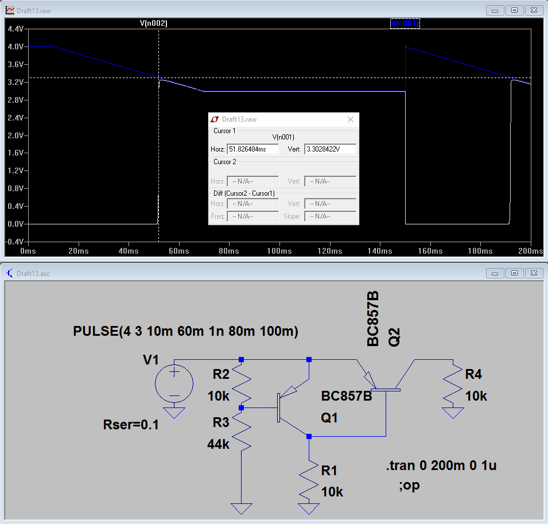This screenshot has height=524, width=548.
Task: Click the R1 10k value label
Action: pyautogui.click(x=332, y=492)
